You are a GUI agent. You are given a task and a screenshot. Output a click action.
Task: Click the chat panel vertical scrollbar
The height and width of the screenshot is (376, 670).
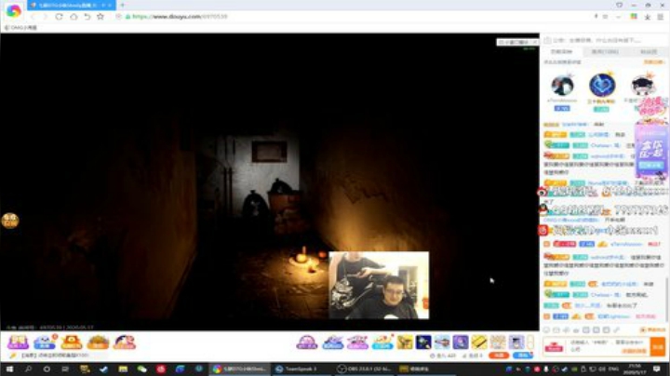(x=667, y=299)
